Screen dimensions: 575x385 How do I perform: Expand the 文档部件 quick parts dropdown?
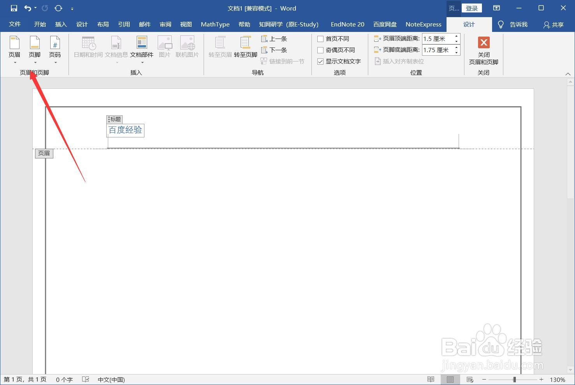142,62
